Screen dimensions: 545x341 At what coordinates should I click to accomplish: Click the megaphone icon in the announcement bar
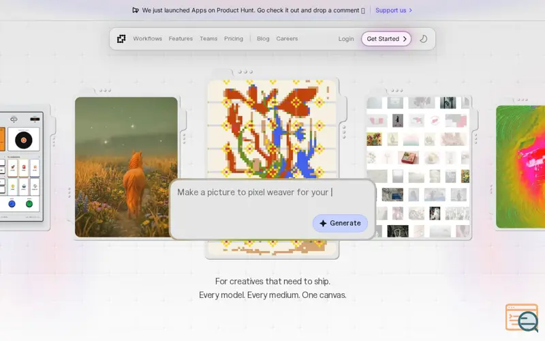[x=136, y=10]
